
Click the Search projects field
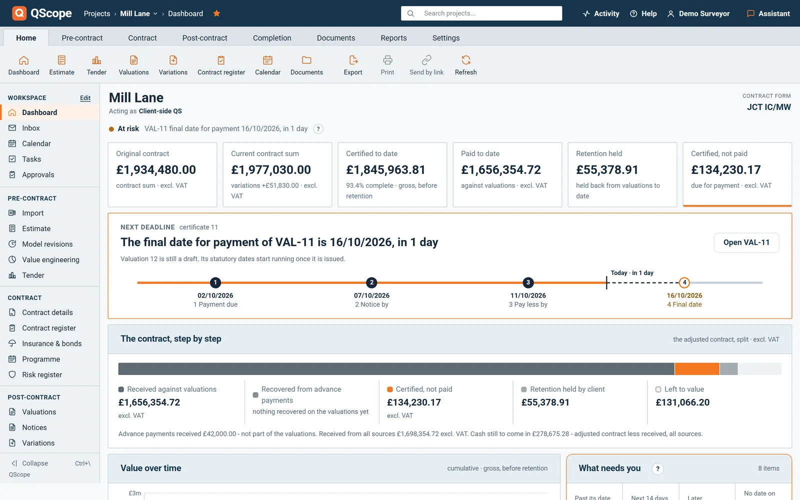point(481,13)
